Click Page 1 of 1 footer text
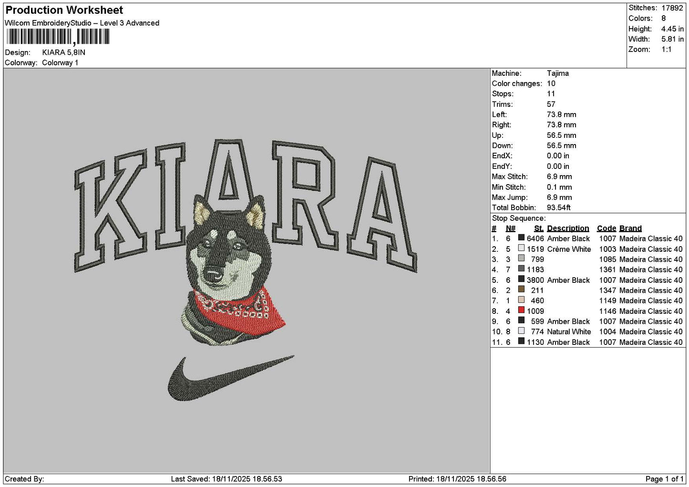The height and width of the screenshot is (487, 689). [665, 479]
